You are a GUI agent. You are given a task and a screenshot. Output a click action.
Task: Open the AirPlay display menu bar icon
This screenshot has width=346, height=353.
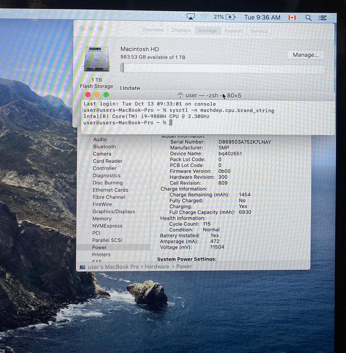click(191, 17)
